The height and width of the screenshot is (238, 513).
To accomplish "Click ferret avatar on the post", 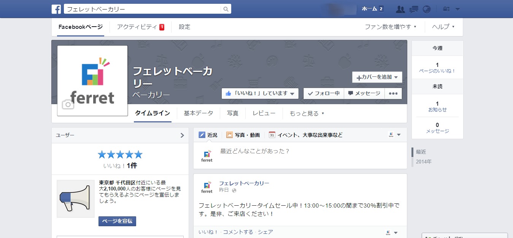I will point(207,187).
